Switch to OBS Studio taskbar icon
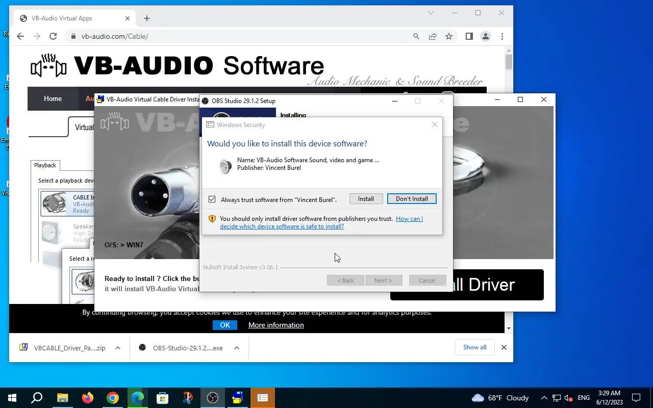This screenshot has height=408, width=653. pyautogui.click(x=212, y=398)
